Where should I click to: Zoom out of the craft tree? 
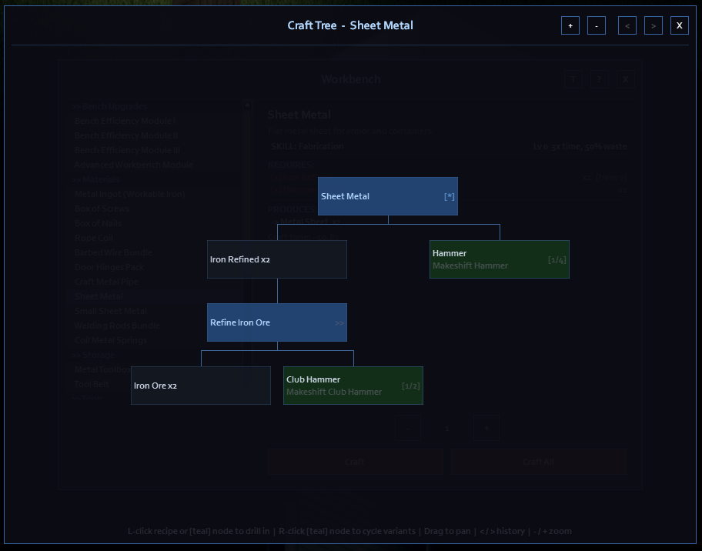click(x=597, y=25)
